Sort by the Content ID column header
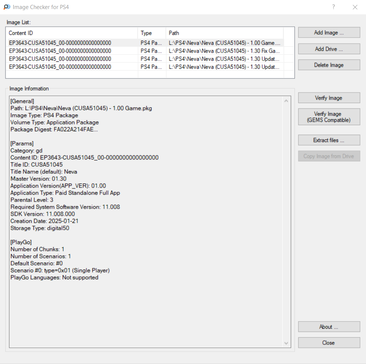 point(72,33)
